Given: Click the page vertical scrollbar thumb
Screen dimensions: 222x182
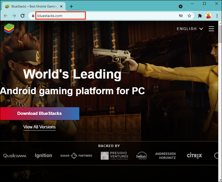Looking at the screenshot, I should [220, 34].
